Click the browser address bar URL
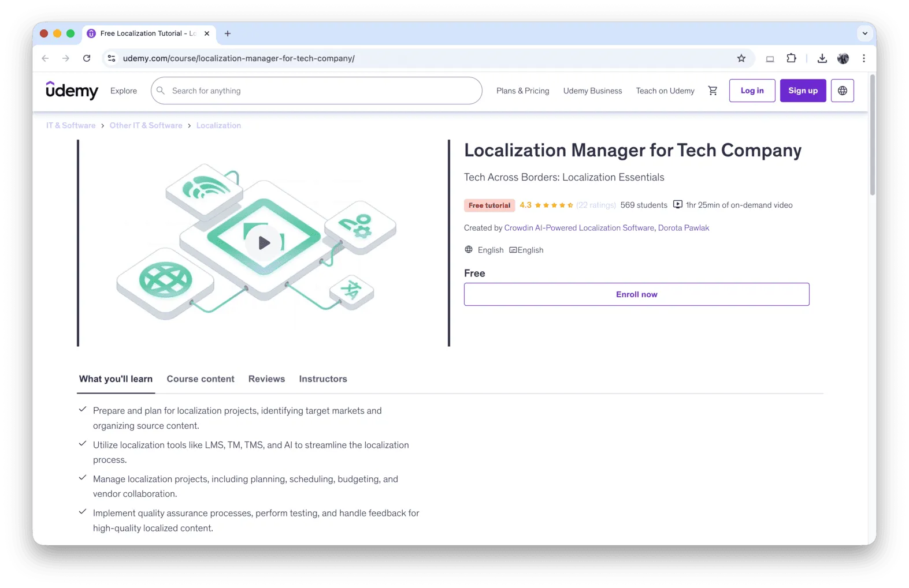The width and height of the screenshot is (909, 588). click(x=239, y=58)
